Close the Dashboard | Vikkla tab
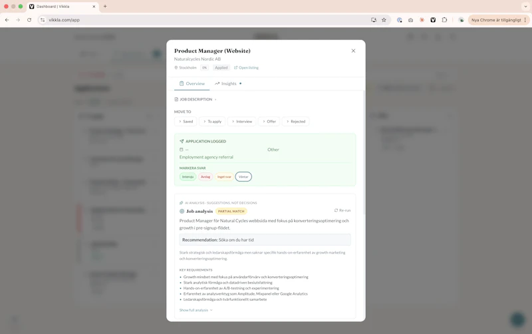The image size is (532, 334). pos(94,7)
